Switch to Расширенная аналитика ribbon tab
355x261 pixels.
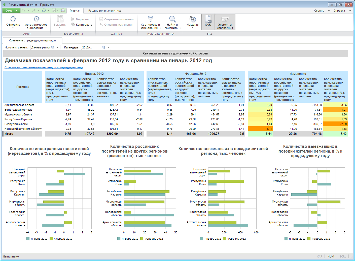(105, 11)
